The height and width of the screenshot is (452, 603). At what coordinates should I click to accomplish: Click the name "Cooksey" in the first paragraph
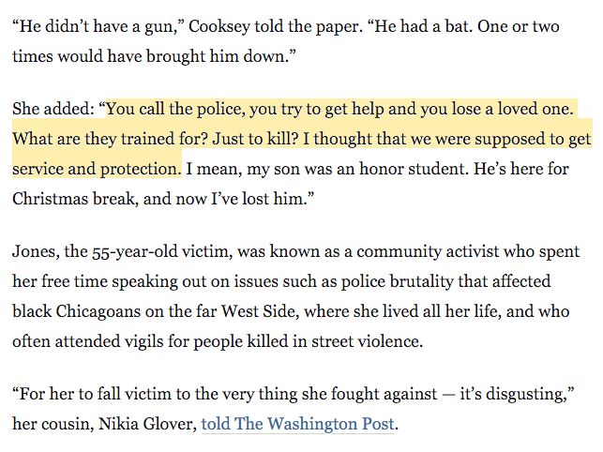219,27
